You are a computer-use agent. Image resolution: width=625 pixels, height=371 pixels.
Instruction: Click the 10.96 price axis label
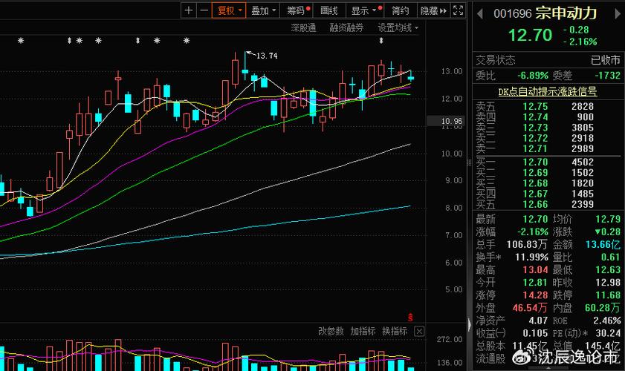click(x=445, y=121)
